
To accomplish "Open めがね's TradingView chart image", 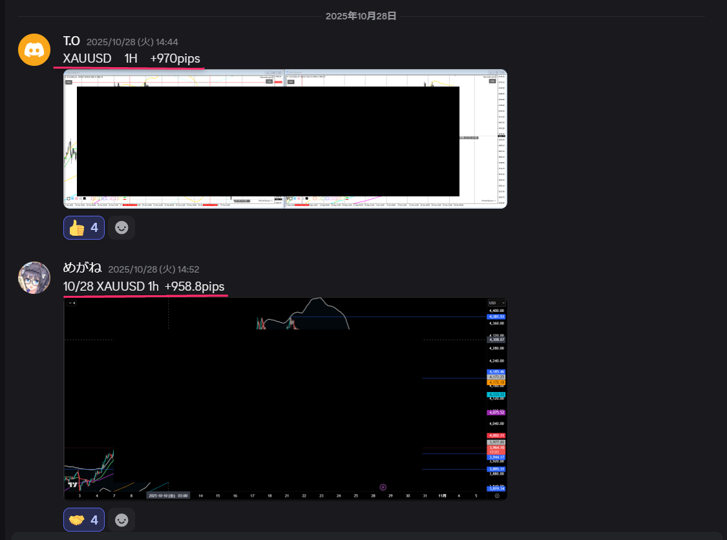I will click(x=285, y=398).
